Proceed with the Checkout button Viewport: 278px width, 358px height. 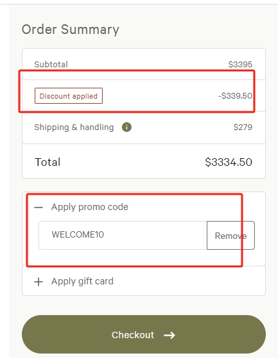144,334
